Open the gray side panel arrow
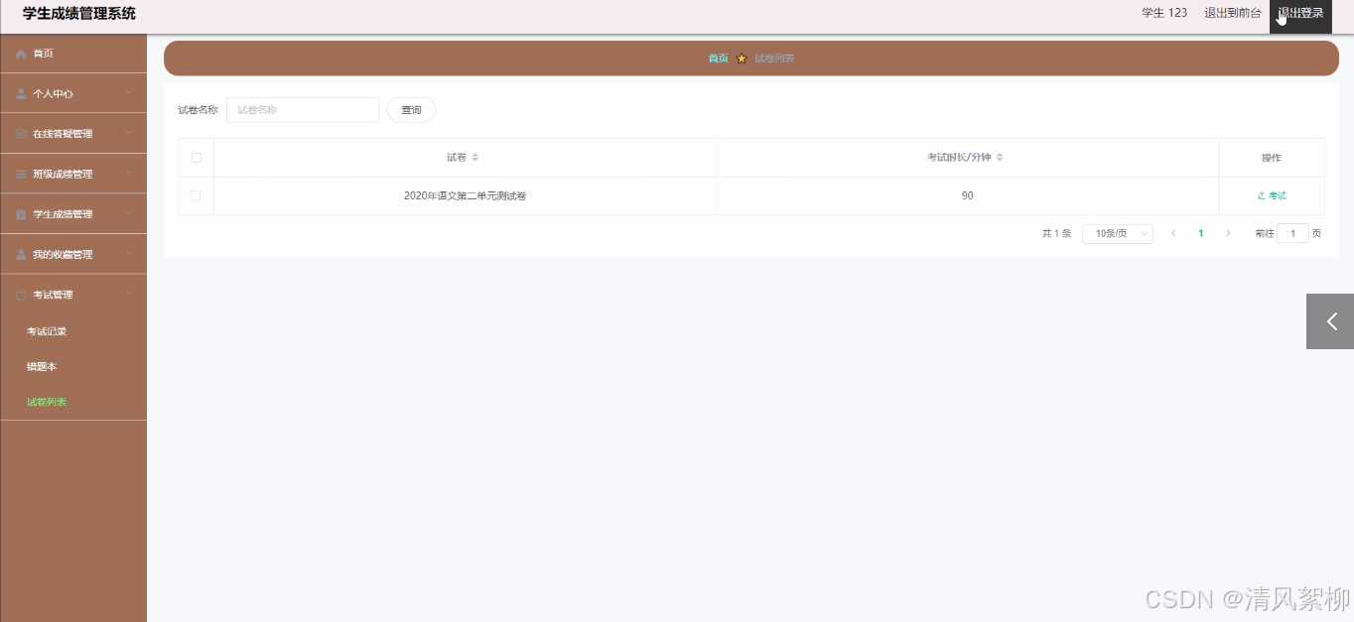The image size is (1354, 622). click(x=1330, y=321)
